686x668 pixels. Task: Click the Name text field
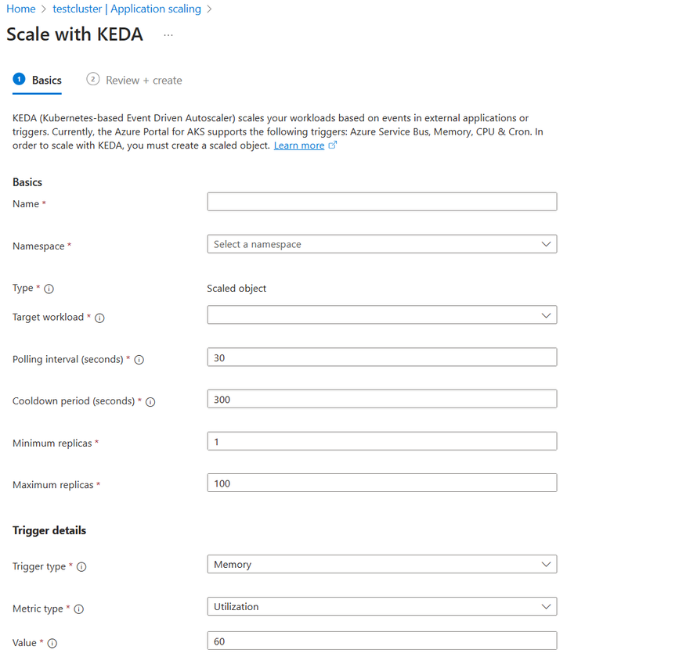point(381,202)
